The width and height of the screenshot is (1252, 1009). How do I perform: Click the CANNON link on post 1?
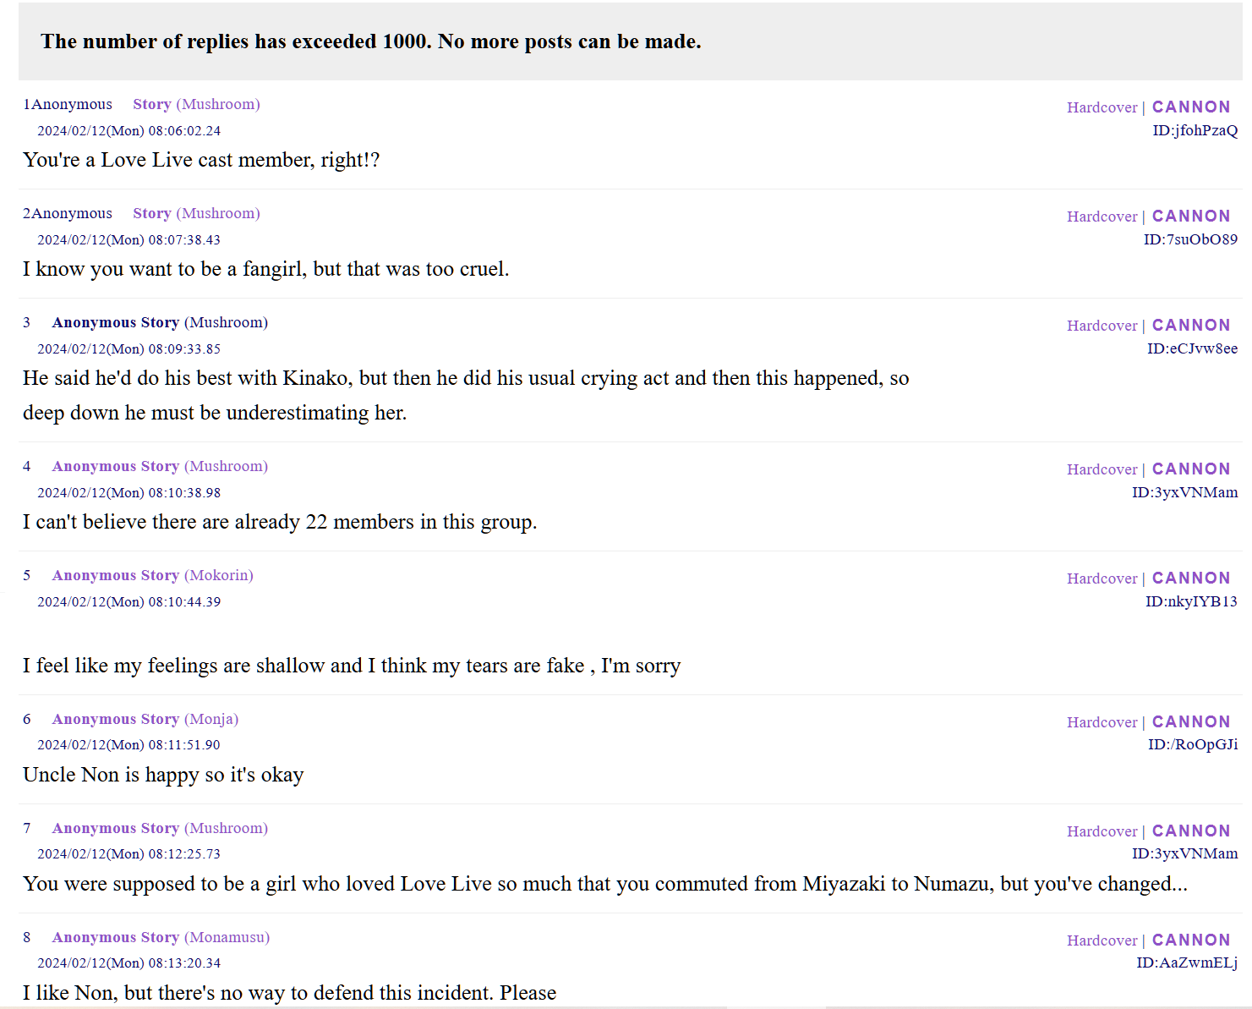point(1191,107)
